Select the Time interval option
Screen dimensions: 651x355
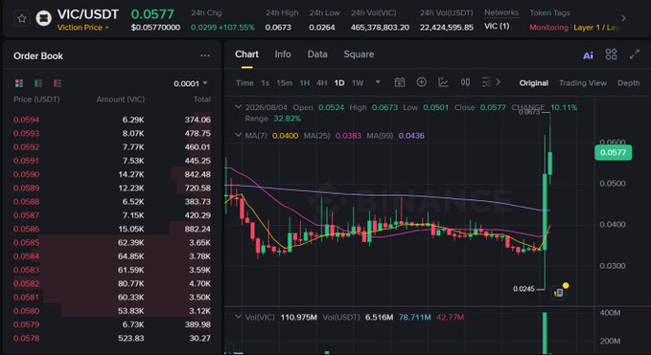point(244,83)
